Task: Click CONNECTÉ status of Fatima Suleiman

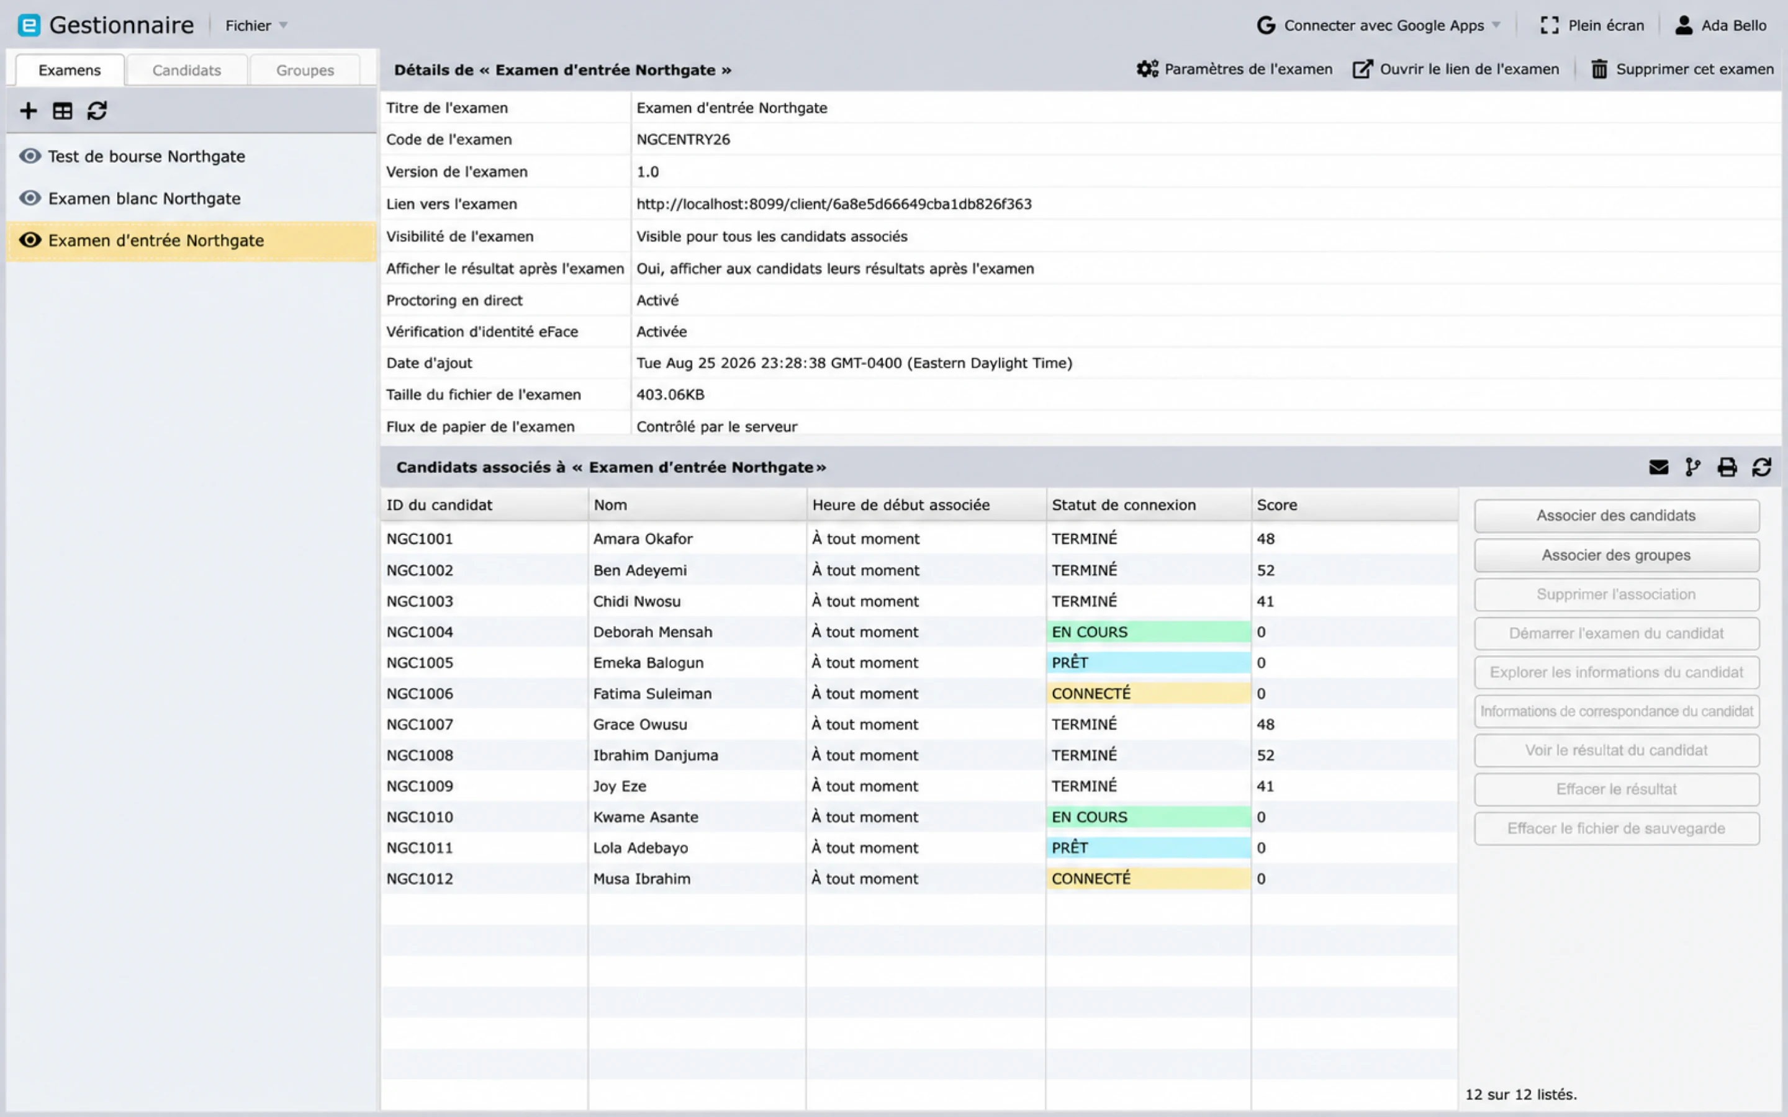Action: 1148,694
